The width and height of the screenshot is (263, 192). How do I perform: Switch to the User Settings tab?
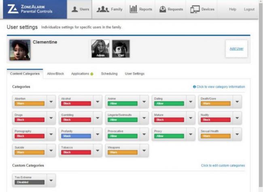[x=135, y=74]
